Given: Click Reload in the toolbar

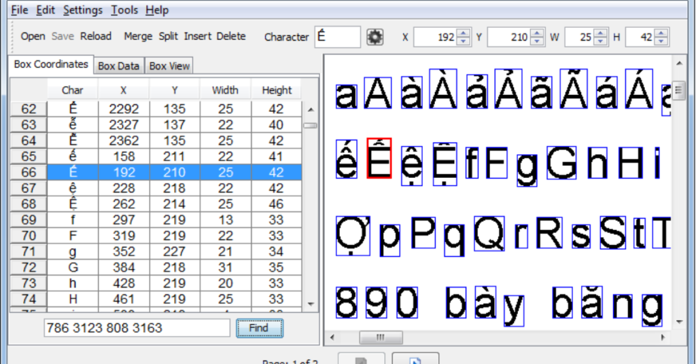Looking at the screenshot, I should click(x=96, y=37).
